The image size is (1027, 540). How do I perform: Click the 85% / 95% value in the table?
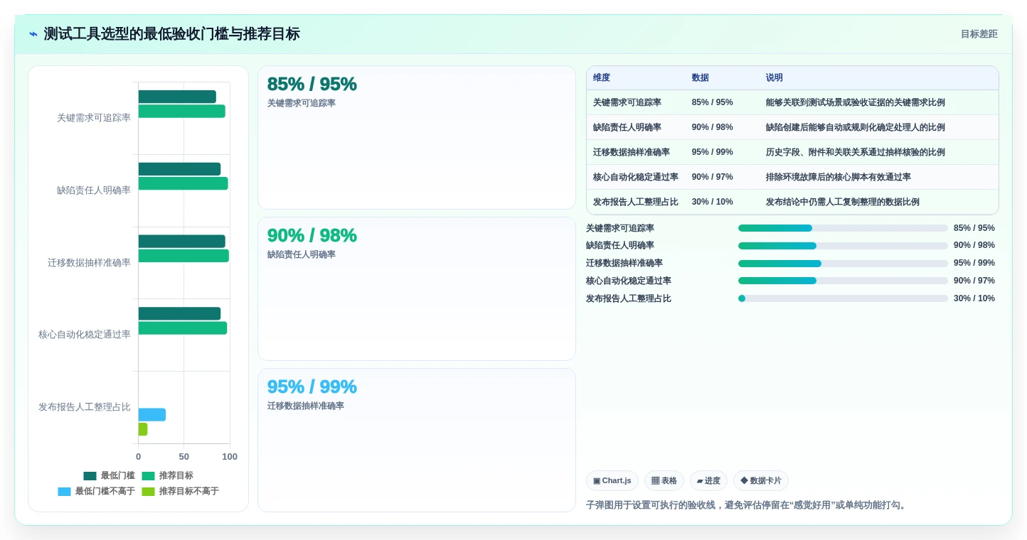pyautogui.click(x=712, y=102)
